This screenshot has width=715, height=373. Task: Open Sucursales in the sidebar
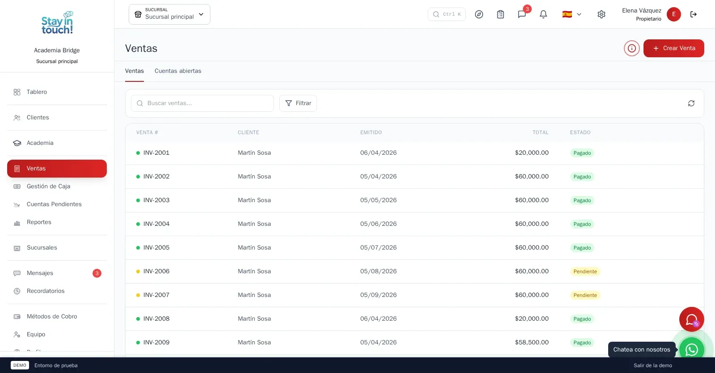[57, 248]
